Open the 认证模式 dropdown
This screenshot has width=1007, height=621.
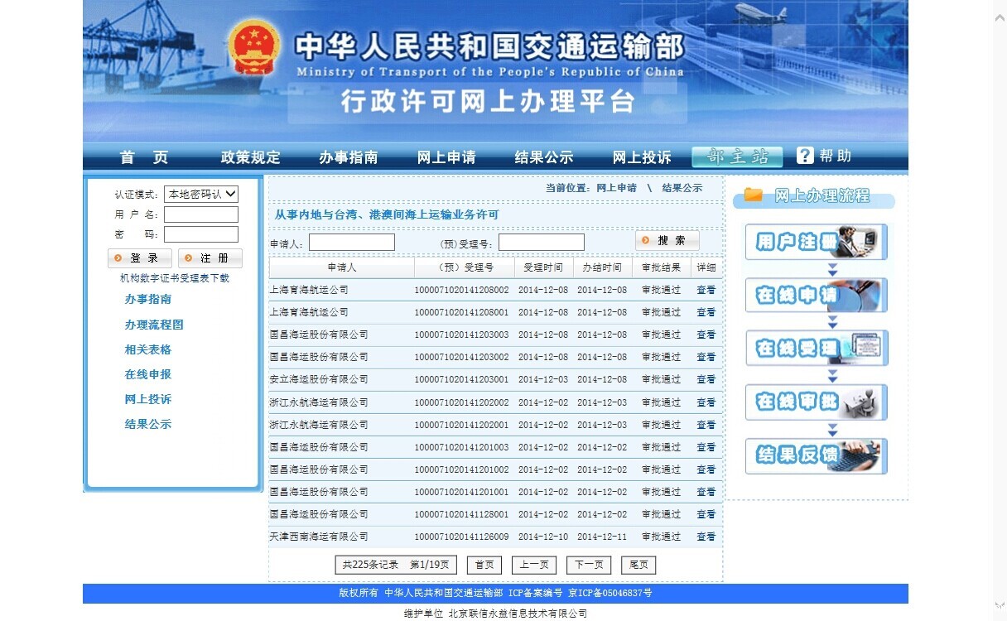(201, 194)
